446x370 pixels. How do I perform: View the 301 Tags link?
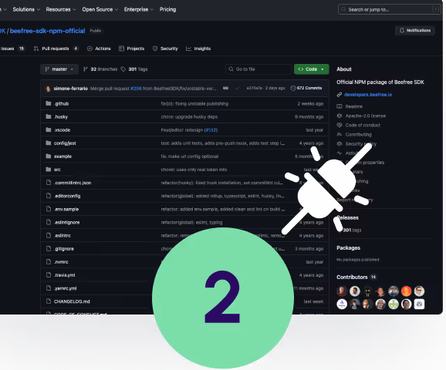(x=134, y=69)
